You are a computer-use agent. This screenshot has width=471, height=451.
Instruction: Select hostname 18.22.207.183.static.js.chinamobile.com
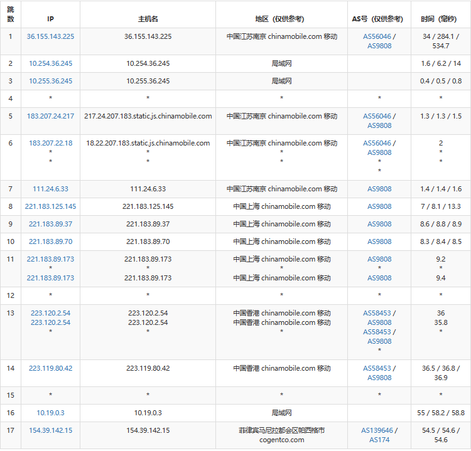tap(148, 143)
